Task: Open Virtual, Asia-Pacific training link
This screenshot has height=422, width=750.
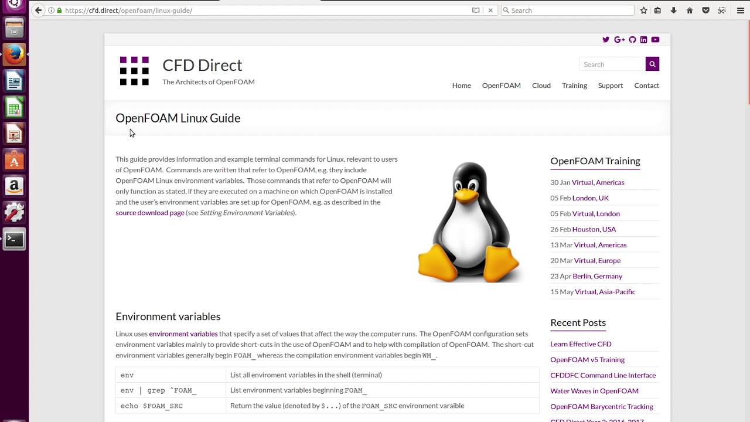Action: click(x=605, y=292)
